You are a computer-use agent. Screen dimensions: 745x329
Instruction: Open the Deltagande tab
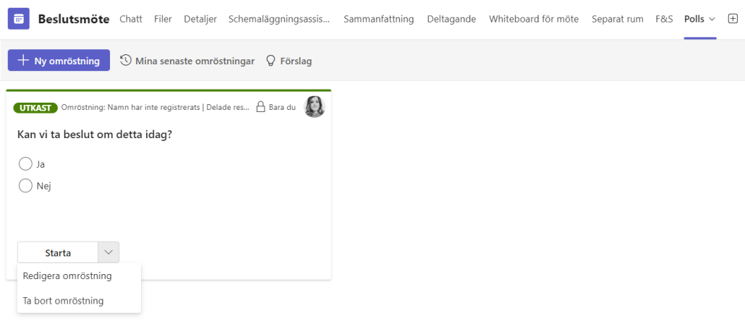click(451, 19)
